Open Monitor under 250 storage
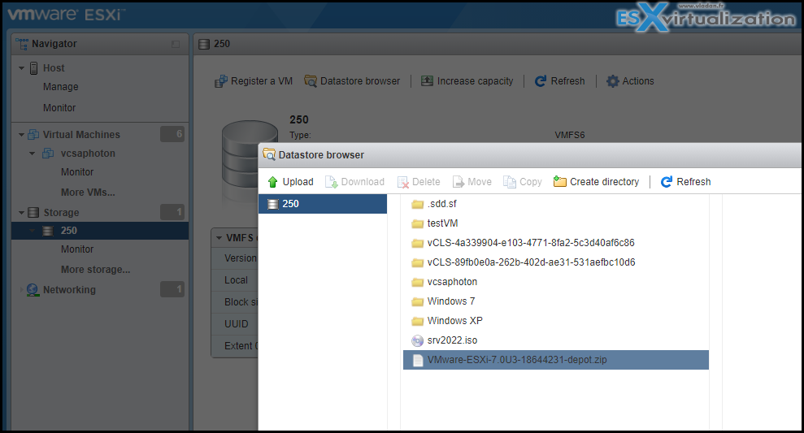Screen dimensions: 804x433 [x=77, y=249]
